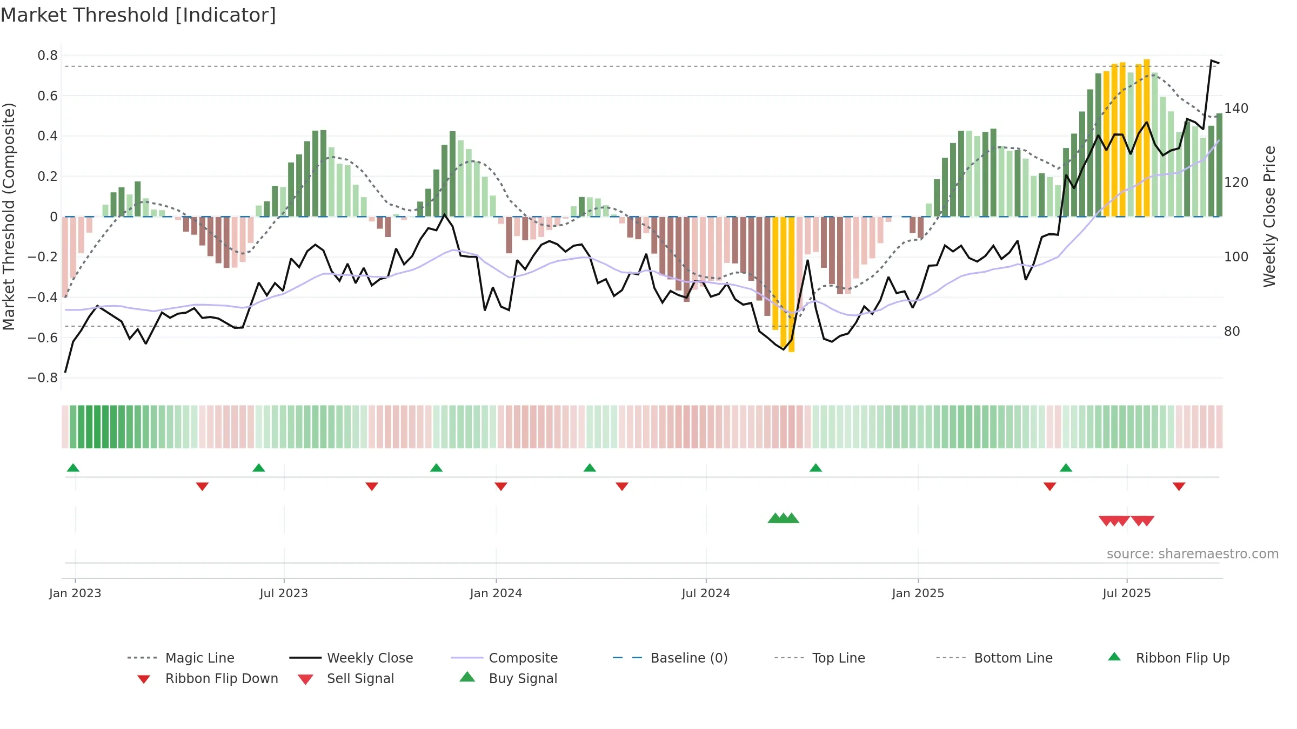1297x729 pixels.
Task: Select the ribbon flip up marker at January 2023
Action: pyautogui.click(x=73, y=468)
